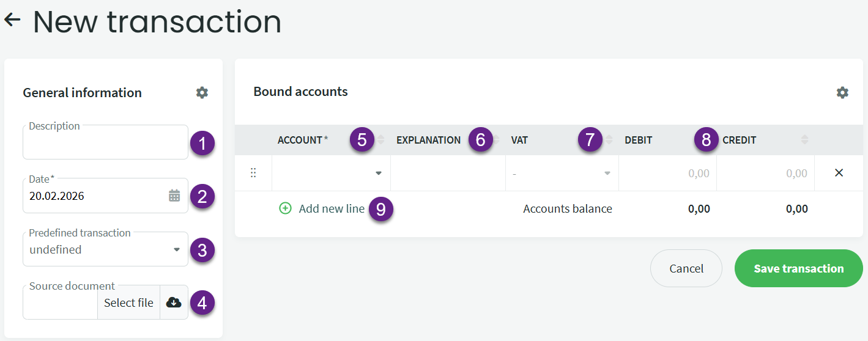Sort by the Account column arrows
The height and width of the screenshot is (341, 868).
coord(381,140)
